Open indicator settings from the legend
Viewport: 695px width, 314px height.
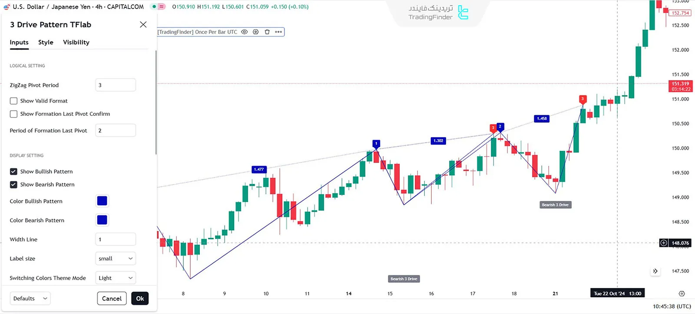[256, 32]
